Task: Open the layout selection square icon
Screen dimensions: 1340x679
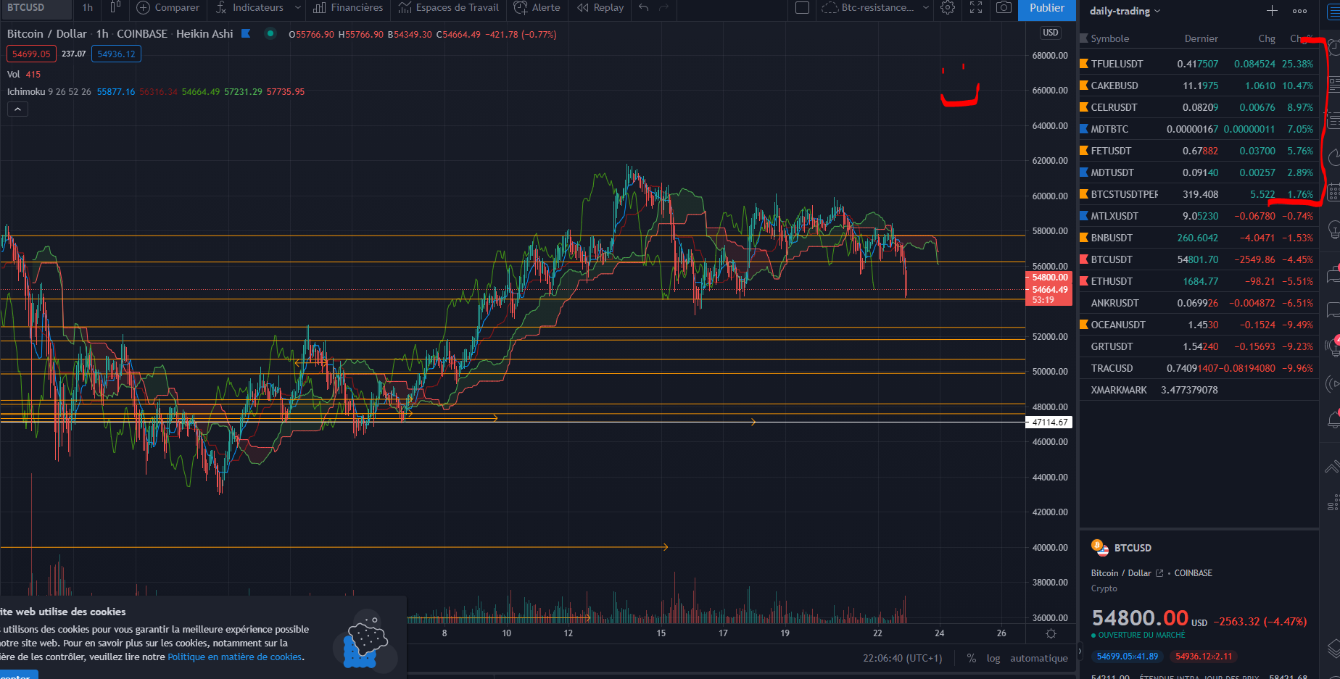Action: click(x=802, y=8)
